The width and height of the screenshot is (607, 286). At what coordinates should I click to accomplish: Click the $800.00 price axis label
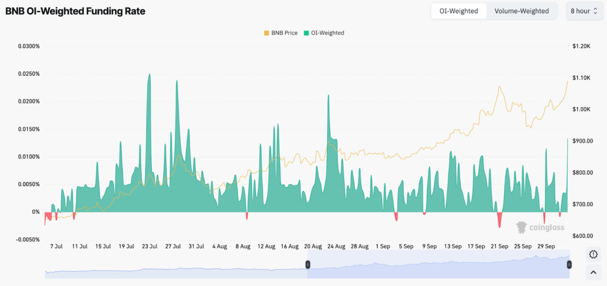(583, 173)
